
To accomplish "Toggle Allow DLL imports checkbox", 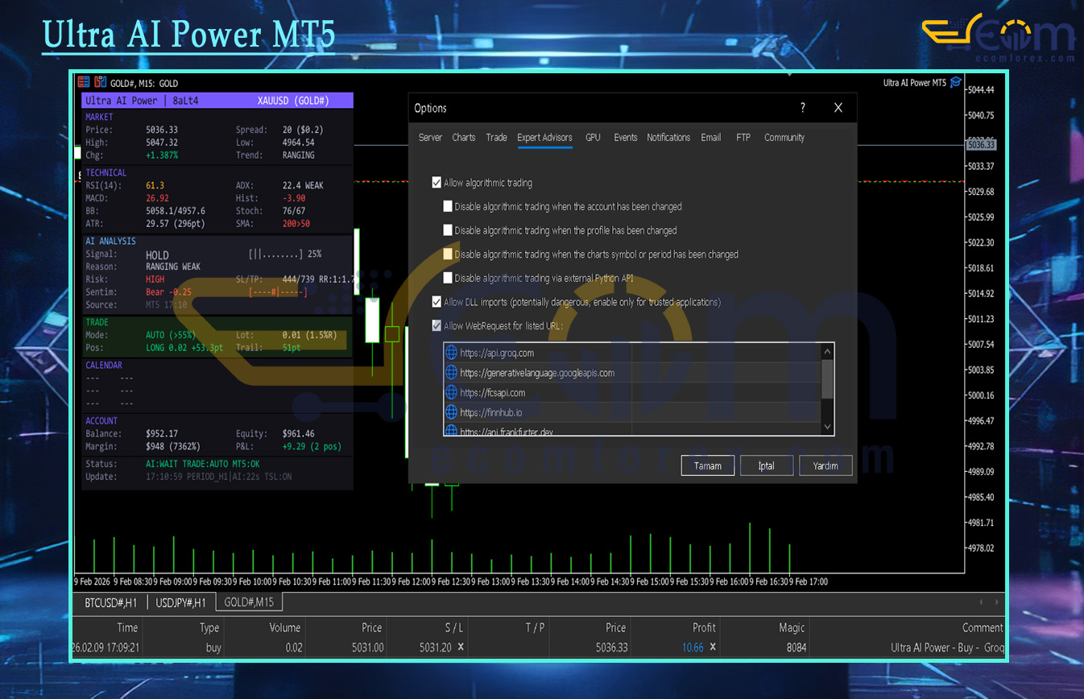I will (x=436, y=302).
